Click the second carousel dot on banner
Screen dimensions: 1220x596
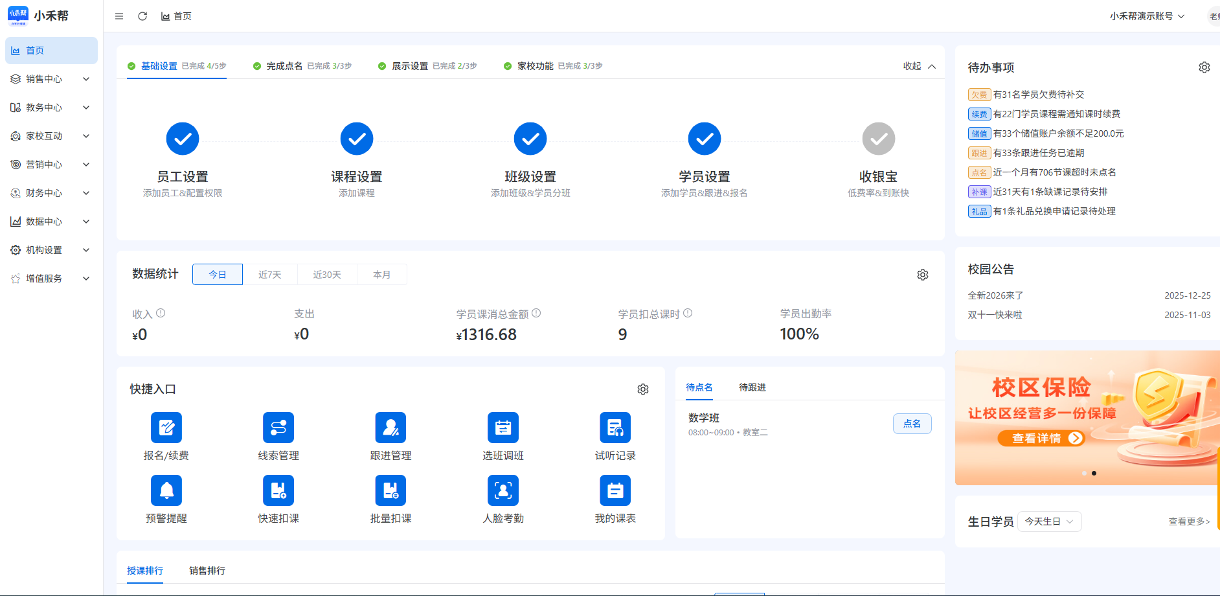tap(1094, 474)
